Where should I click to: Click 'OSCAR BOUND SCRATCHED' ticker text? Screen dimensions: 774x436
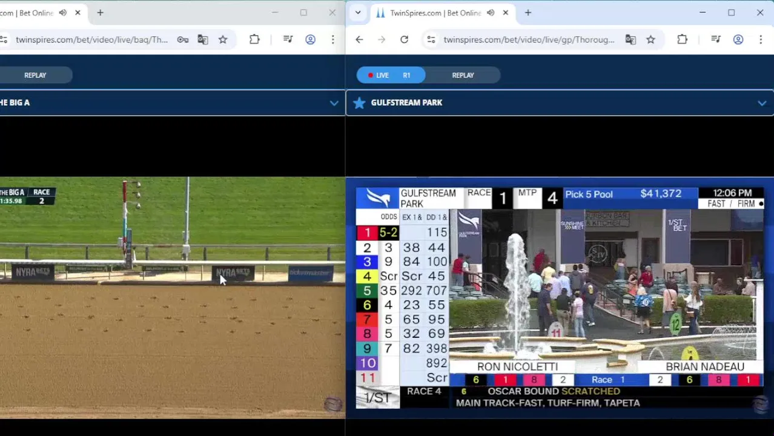click(x=554, y=391)
